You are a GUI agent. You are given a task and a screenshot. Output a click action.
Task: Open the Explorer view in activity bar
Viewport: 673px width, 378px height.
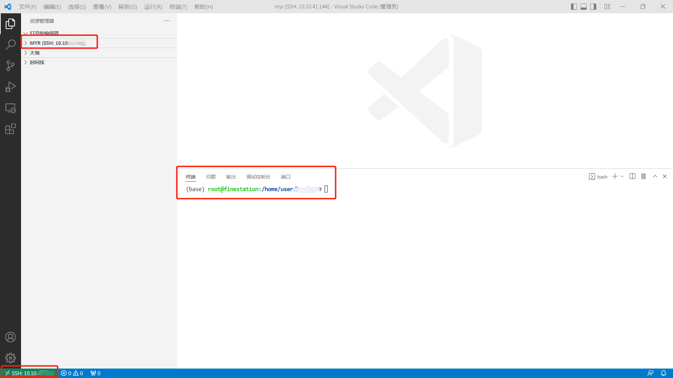click(x=11, y=24)
